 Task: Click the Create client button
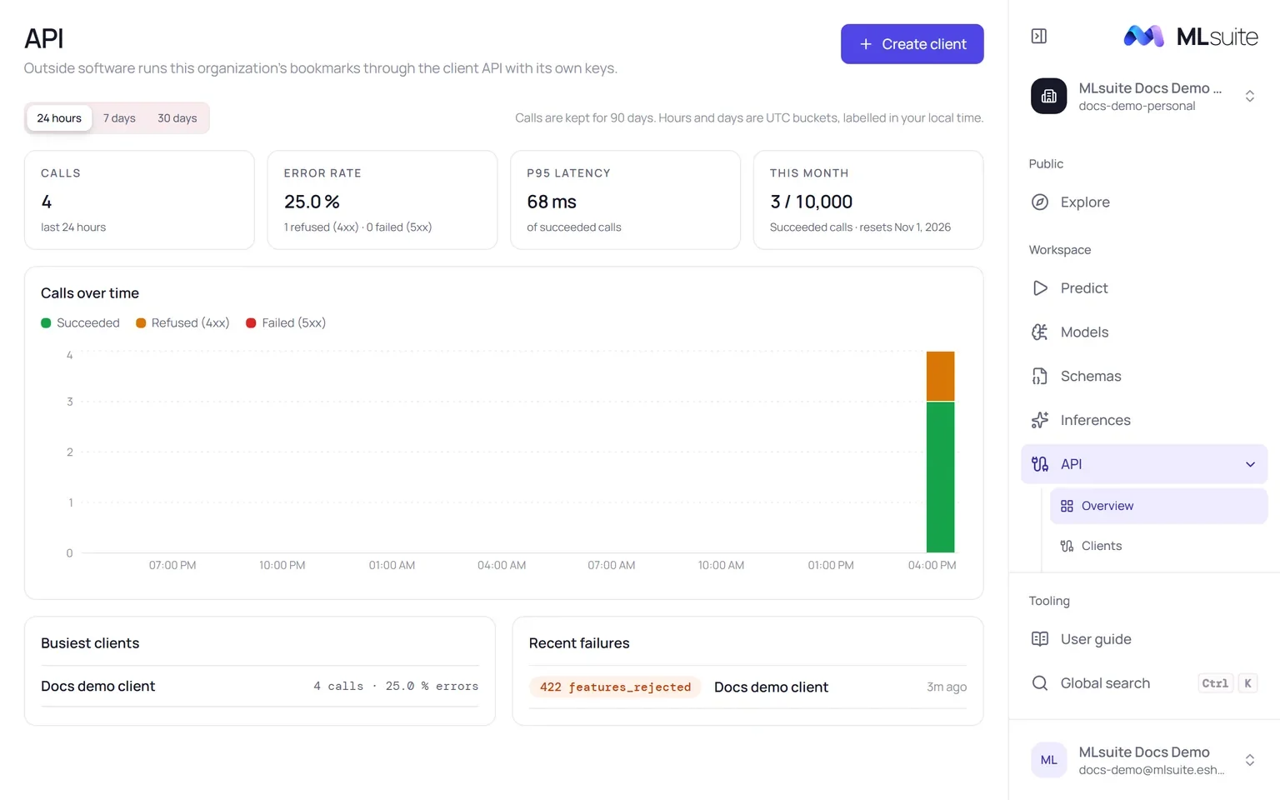pos(912,44)
